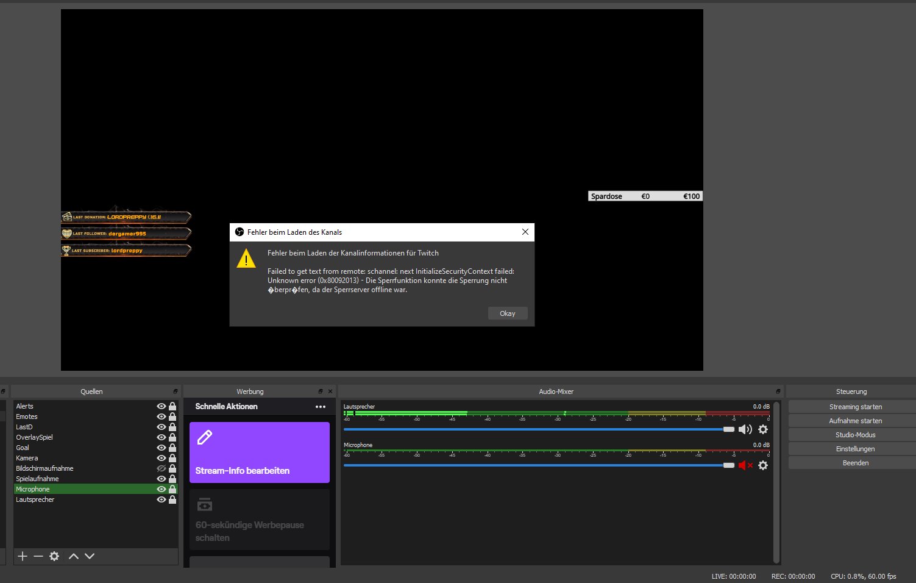This screenshot has height=583, width=916.
Task: Adjust the Lautsprecher volume slider
Action: pos(539,429)
